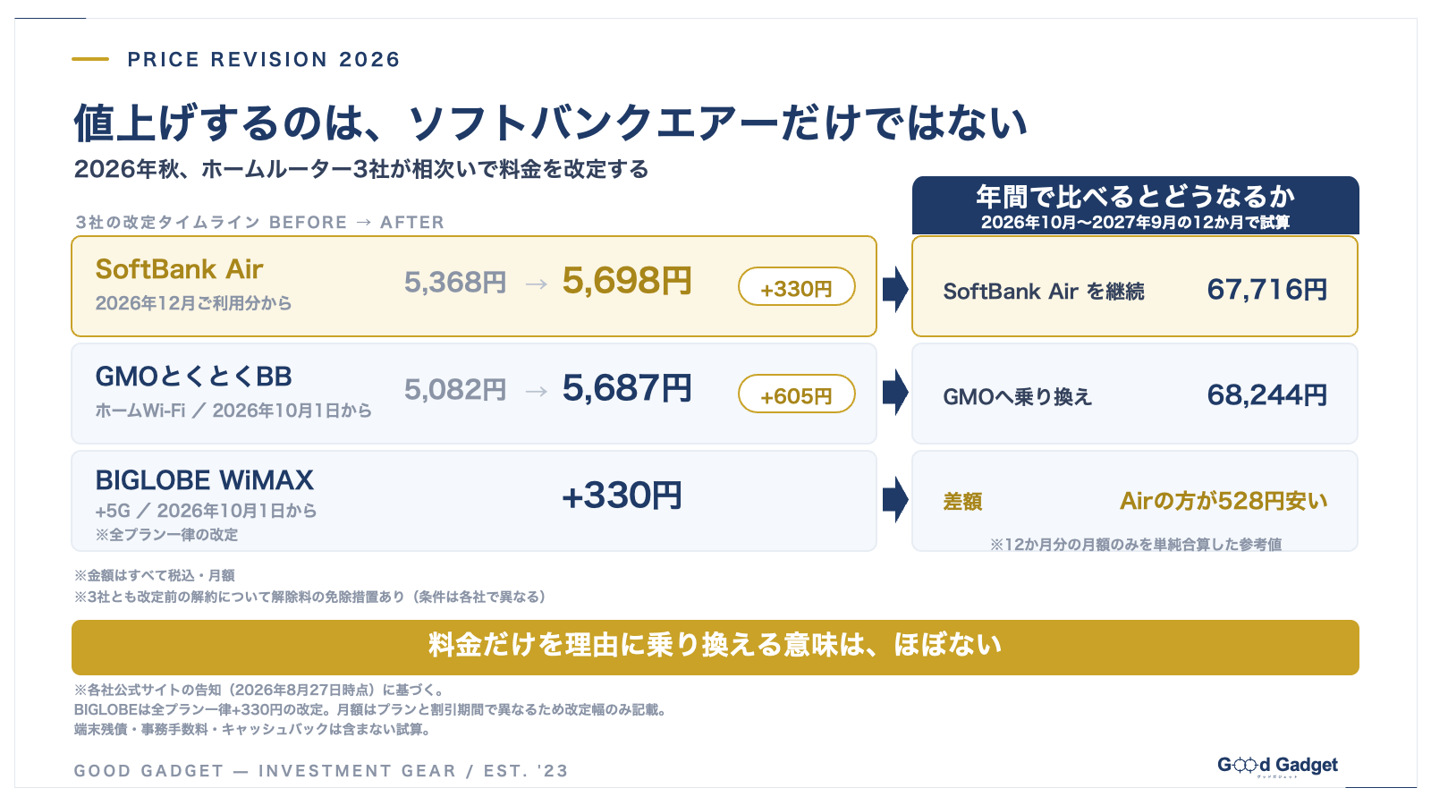1431x805 pixels.
Task: Click the large +330円 in the BIGLOBE row
Action: click(622, 496)
